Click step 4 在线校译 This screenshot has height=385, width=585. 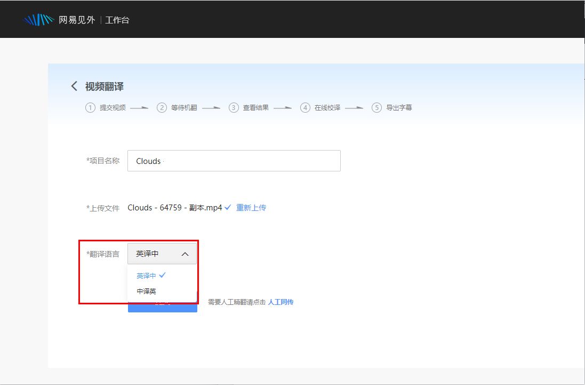click(x=320, y=107)
